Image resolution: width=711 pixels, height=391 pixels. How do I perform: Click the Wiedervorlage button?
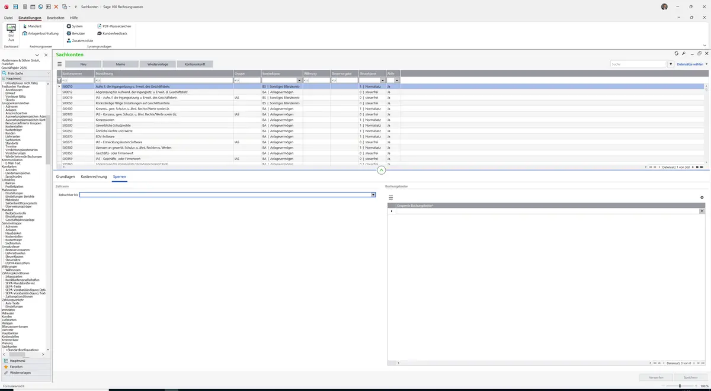click(158, 64)
